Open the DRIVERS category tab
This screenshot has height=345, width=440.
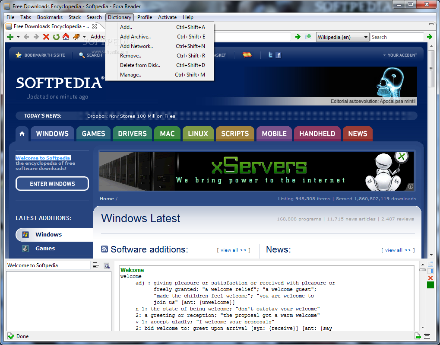pos(132,134)
